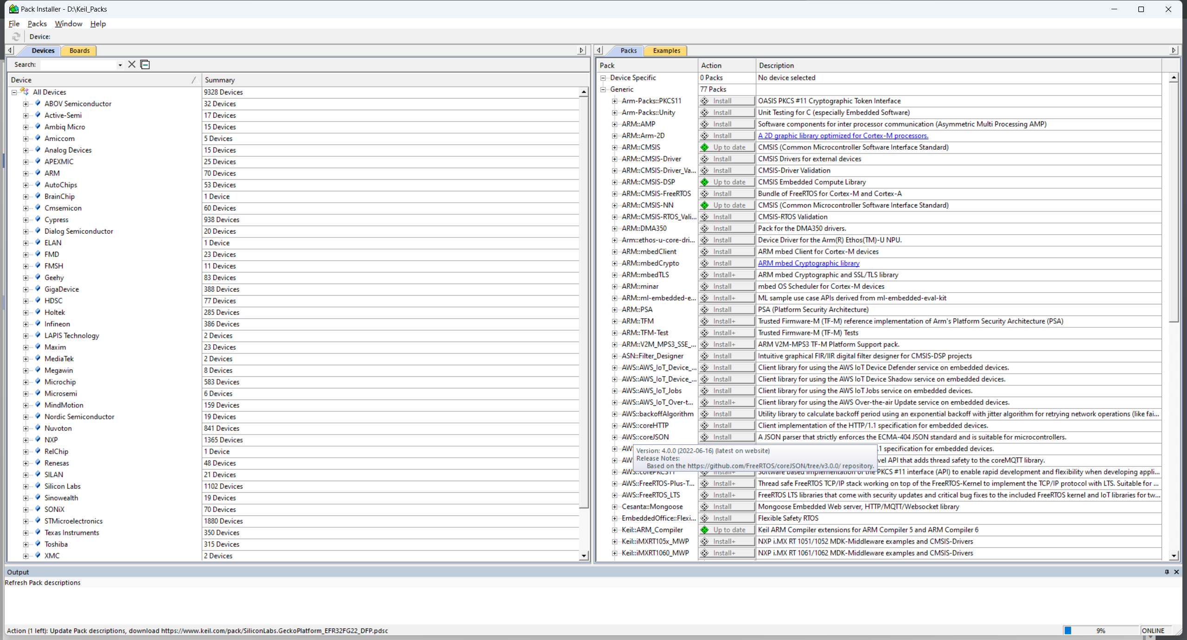Click the Texas Instruments vendor icon
This screenshot has height=640, width=1187.
tap(38, 532)
